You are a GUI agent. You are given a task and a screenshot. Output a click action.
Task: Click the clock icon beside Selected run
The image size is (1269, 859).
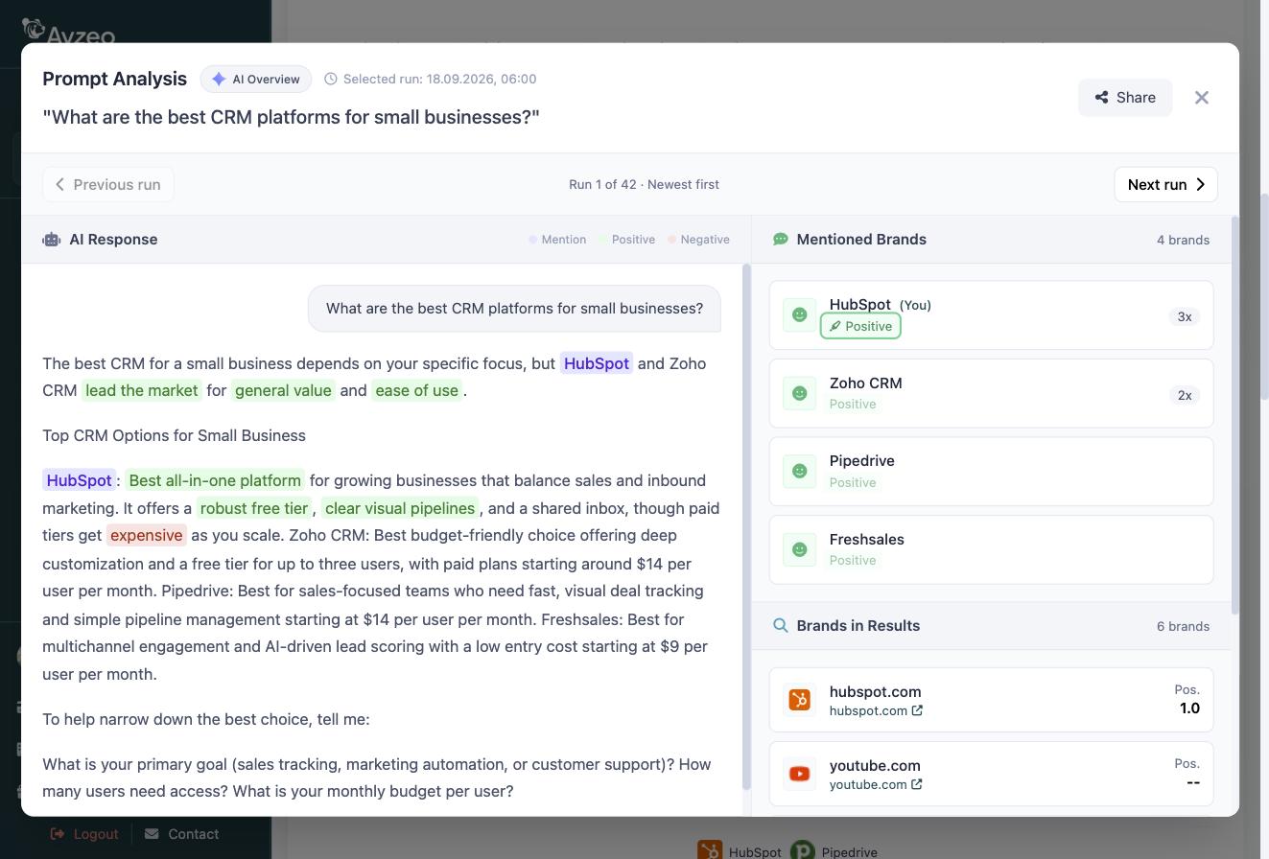coord(331,79)
